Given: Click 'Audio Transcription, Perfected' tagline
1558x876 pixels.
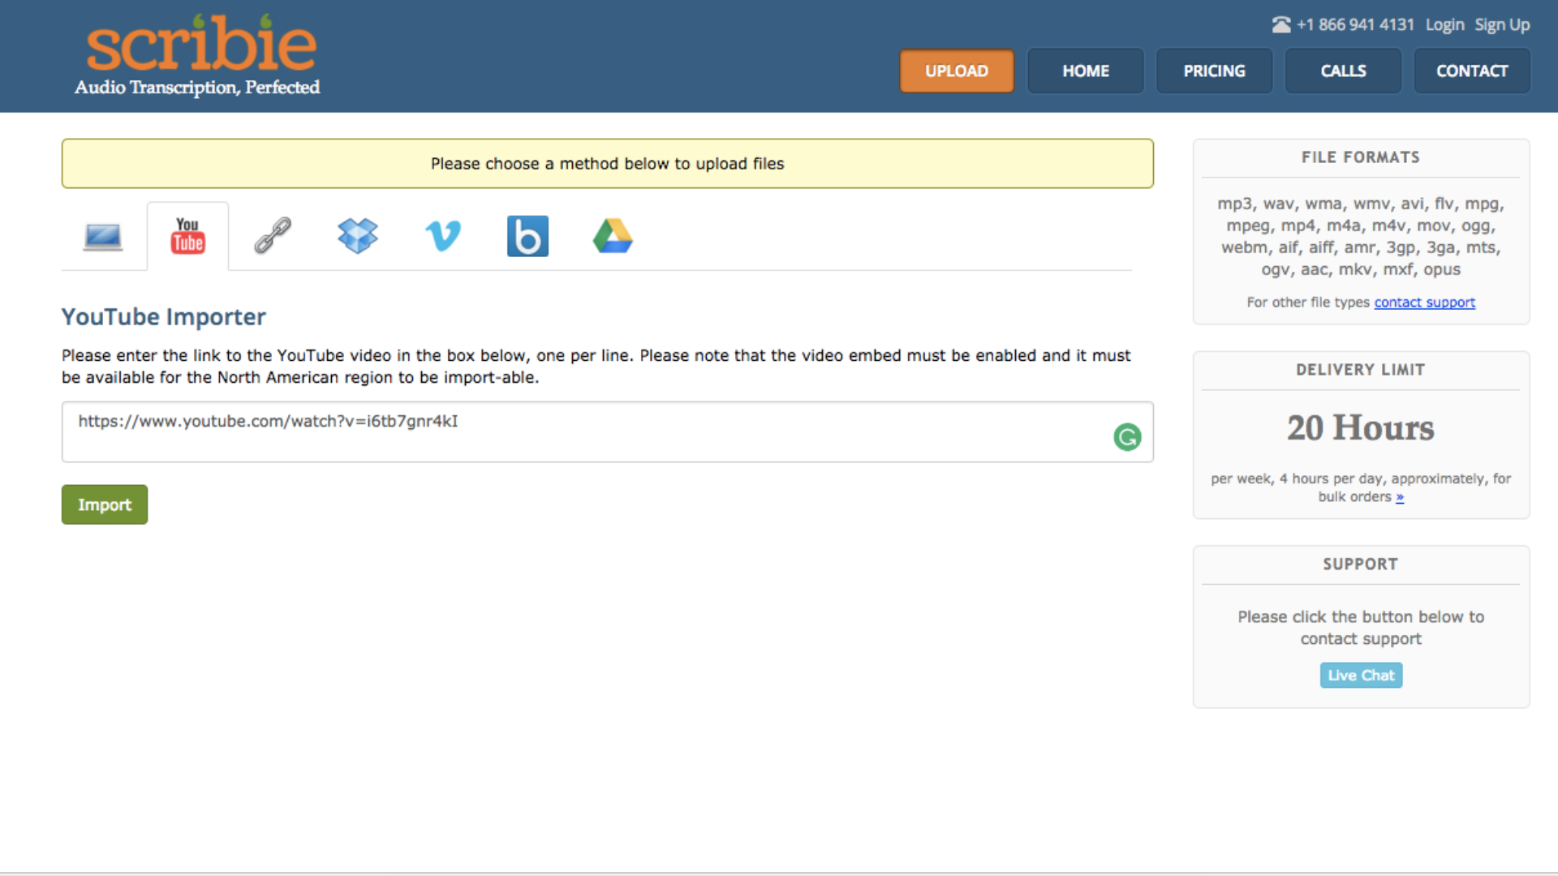Looking at the screenshot, I should (x=197, y=88).
